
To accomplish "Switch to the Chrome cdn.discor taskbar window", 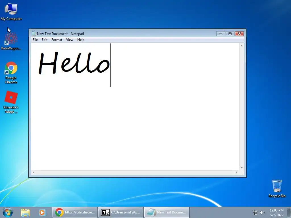I will [75, 212].
